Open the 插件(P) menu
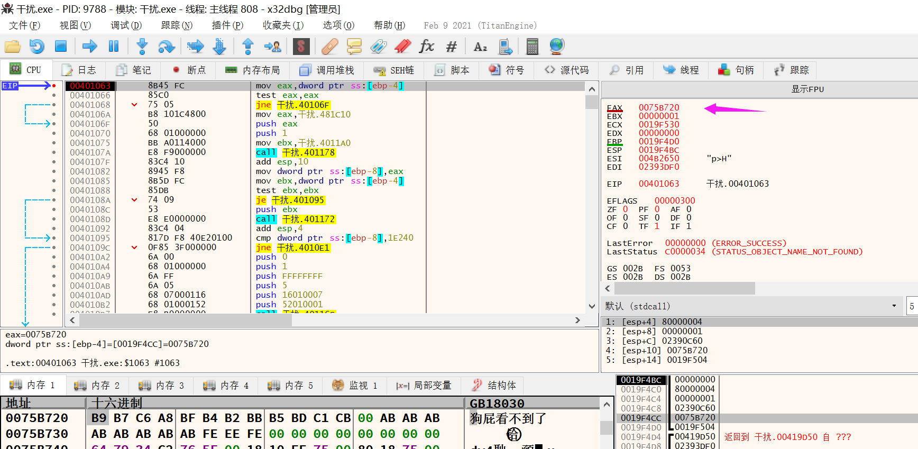 coord(227,25)
